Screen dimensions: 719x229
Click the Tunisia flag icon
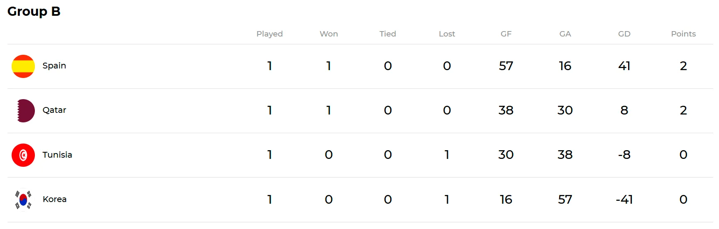23,155
